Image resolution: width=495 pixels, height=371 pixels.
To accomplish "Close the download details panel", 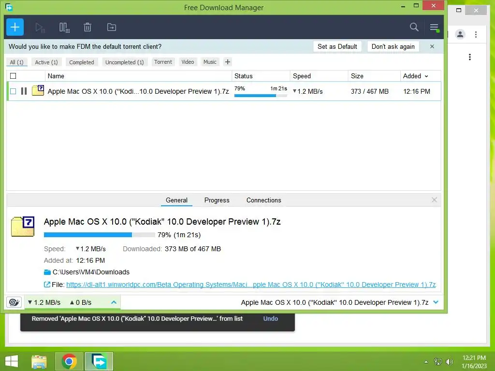I will click(x=435, y=200).
